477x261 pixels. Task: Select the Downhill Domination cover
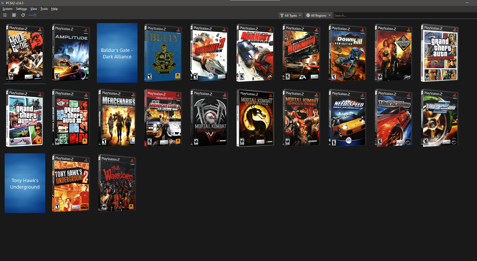pos(348,53)
